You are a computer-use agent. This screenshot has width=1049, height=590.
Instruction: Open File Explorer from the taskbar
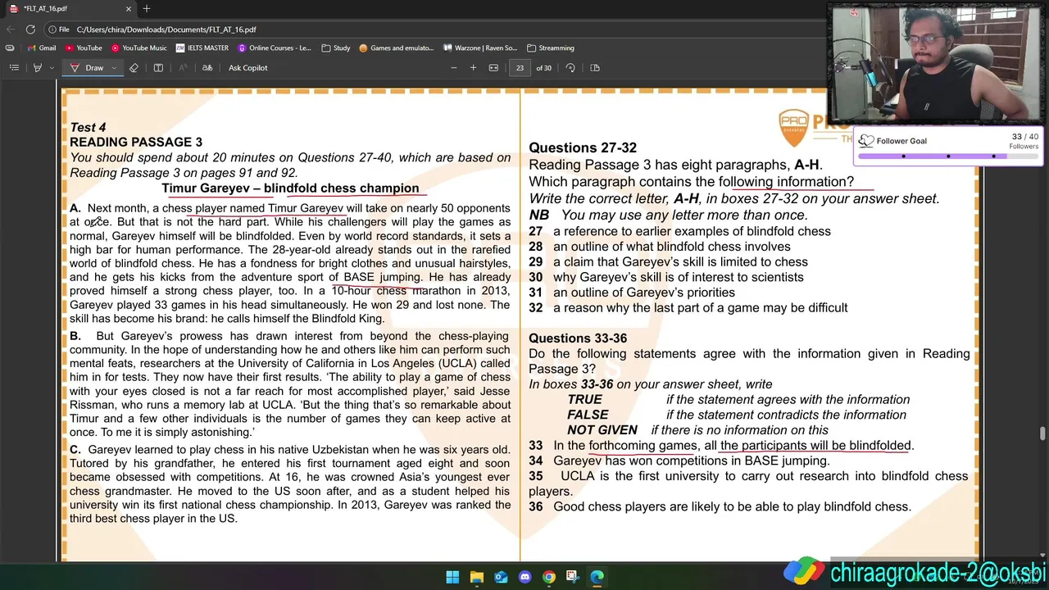[x=476, y=577]
